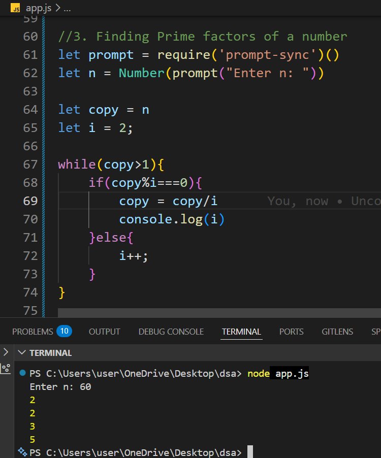The image size is (381, 458).
Task: Click the GitLens graph icon beside terminal
Action: [x=6, y=369]
